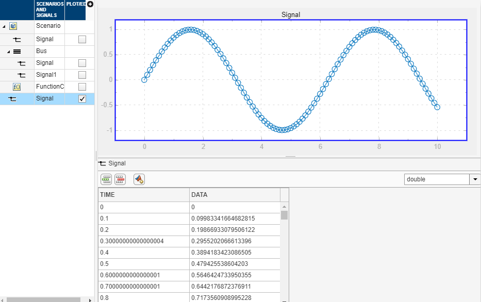Image resolution: width=481 pixels, height=302 pixels.
Task: Collapse the Scenario tree node
Action: tap(4, 27)
